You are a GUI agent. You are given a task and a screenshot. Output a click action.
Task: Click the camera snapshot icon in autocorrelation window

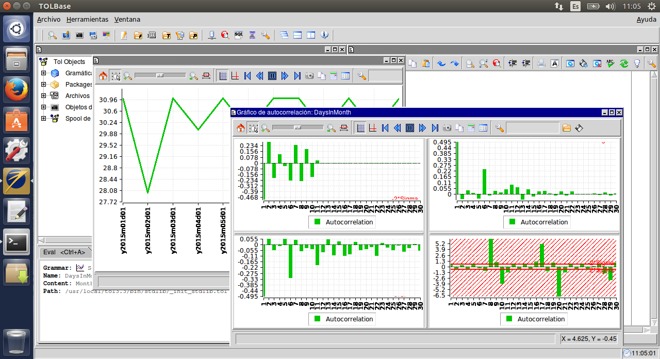(x=447, y=128)
